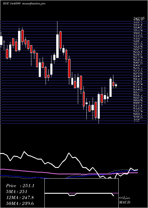Click the munafasutra.pro site text

point(34,4)
